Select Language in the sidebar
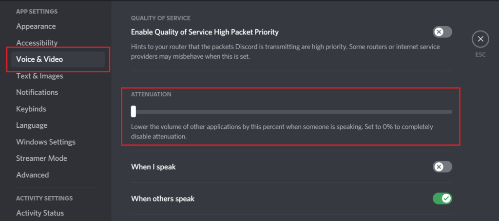This screenshot has height=221, width=499. coord(32,125)
